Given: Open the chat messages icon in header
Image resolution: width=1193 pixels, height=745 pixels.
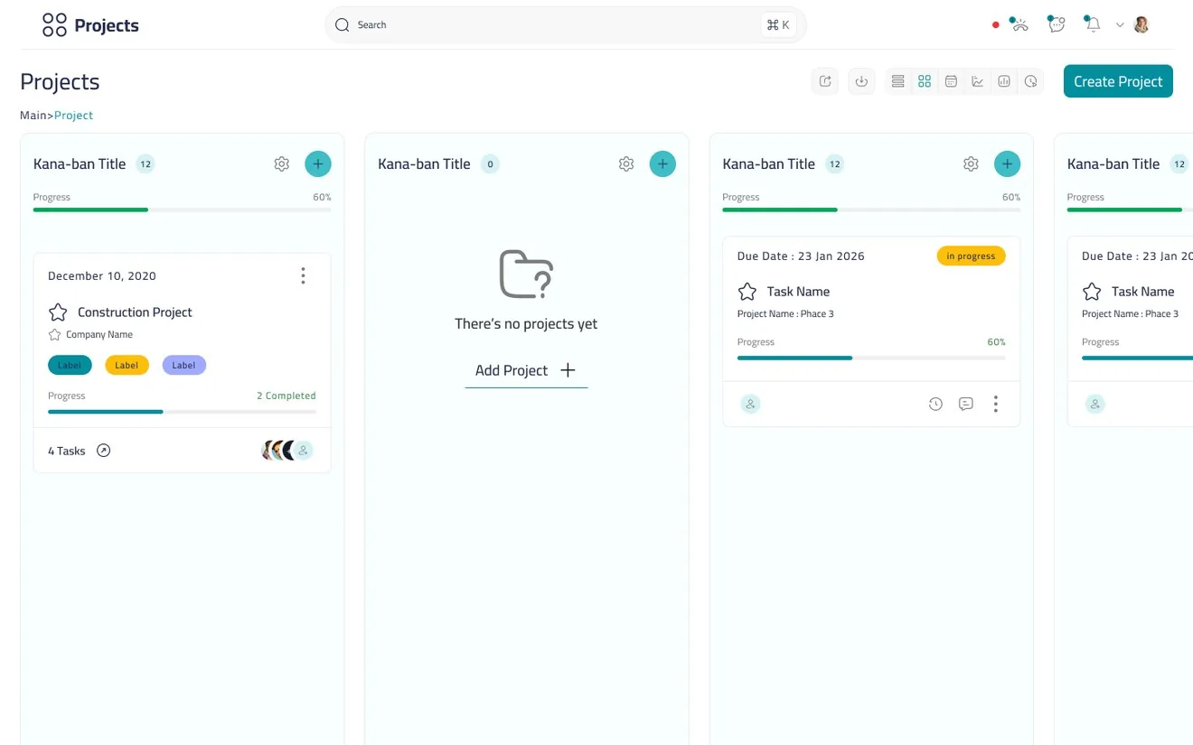Looking at the screenshot, I should [x=1056, y=24].
